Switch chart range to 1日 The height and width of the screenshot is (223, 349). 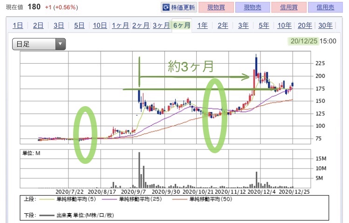(x=18, y=26)
